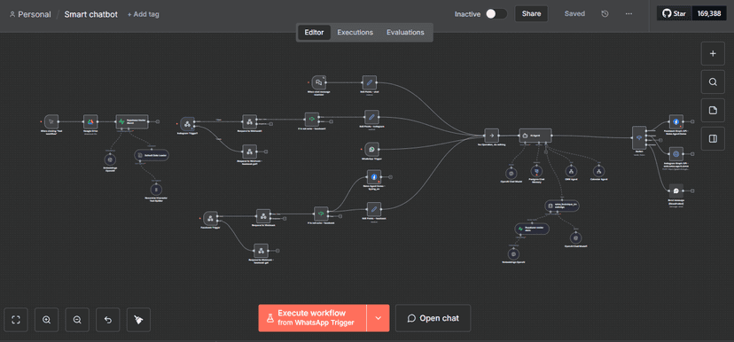Open canvas search magnifier icon

(713, 82)
